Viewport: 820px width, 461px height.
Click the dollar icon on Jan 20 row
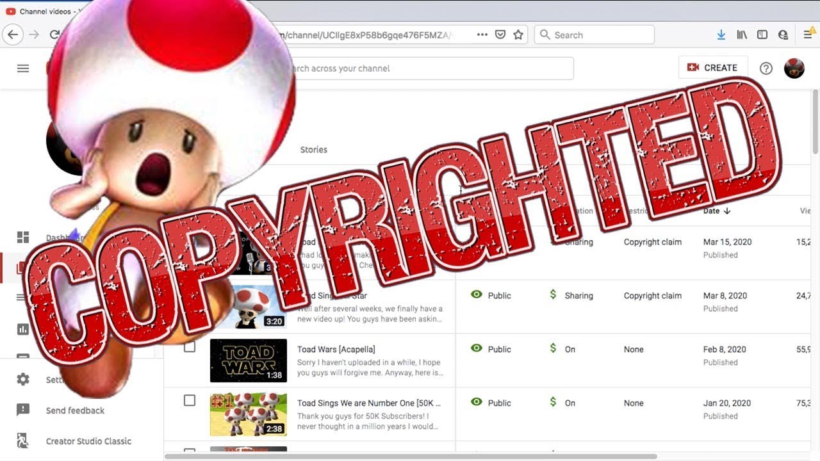553,402
